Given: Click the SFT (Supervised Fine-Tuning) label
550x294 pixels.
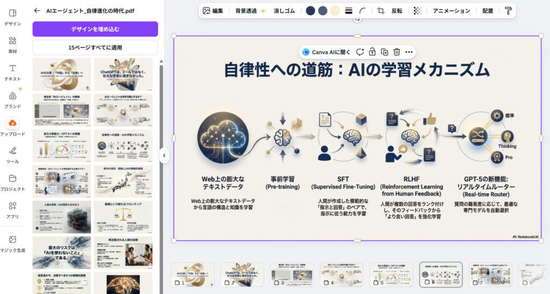Looking at the screenshot, I should 343,183.
